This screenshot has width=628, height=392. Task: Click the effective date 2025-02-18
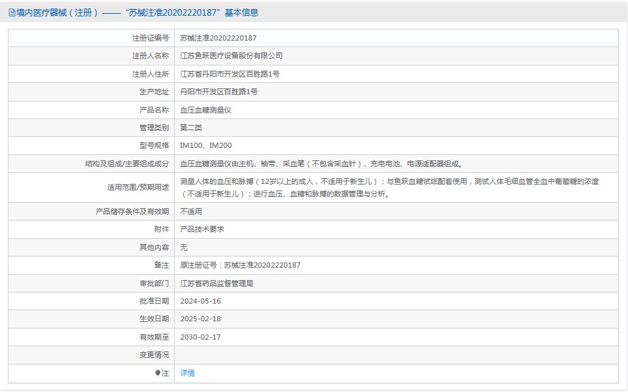[x=200, y=319]
